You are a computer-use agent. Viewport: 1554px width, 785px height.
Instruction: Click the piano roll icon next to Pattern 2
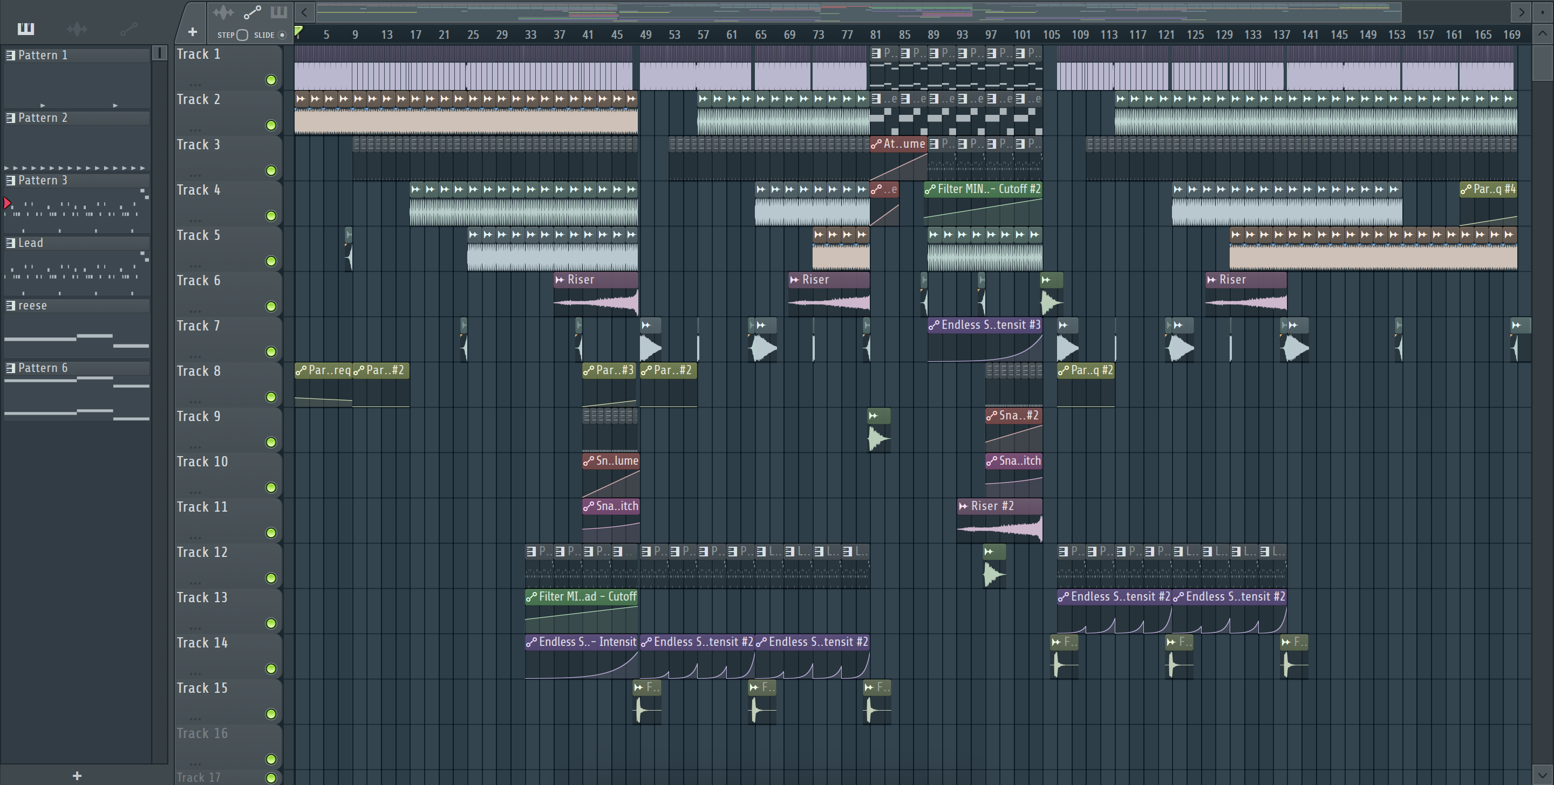10,118
